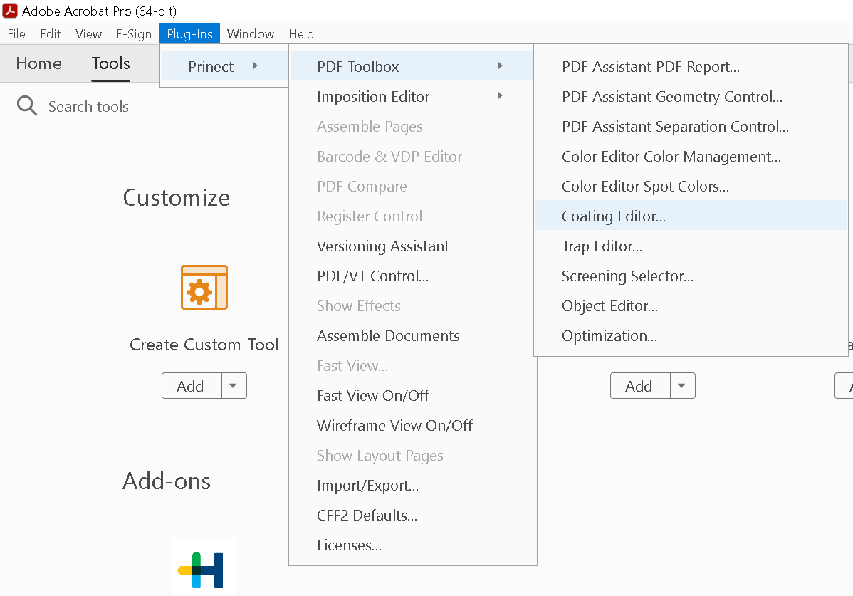Viewport: 853px width, 596px height.
Task: Choose Assemble Documents
Action: pos(412,335)
